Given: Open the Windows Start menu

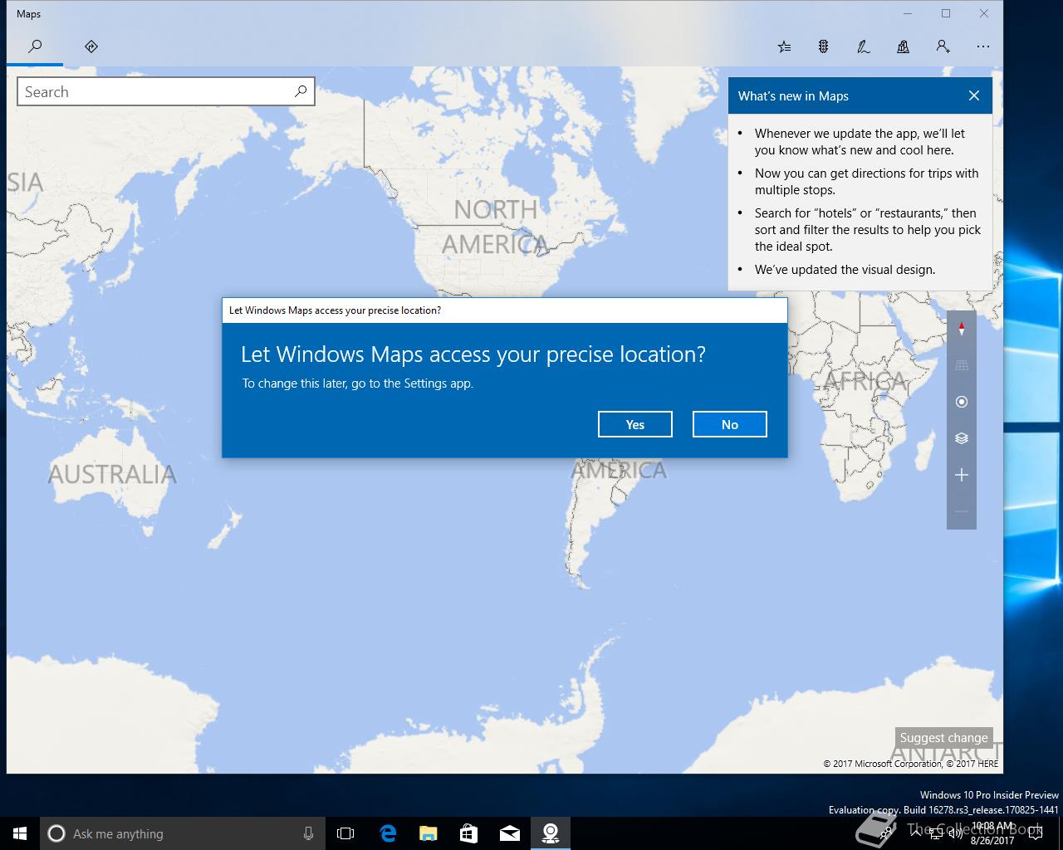Looking at the screenshot, I should pos(20,833).
